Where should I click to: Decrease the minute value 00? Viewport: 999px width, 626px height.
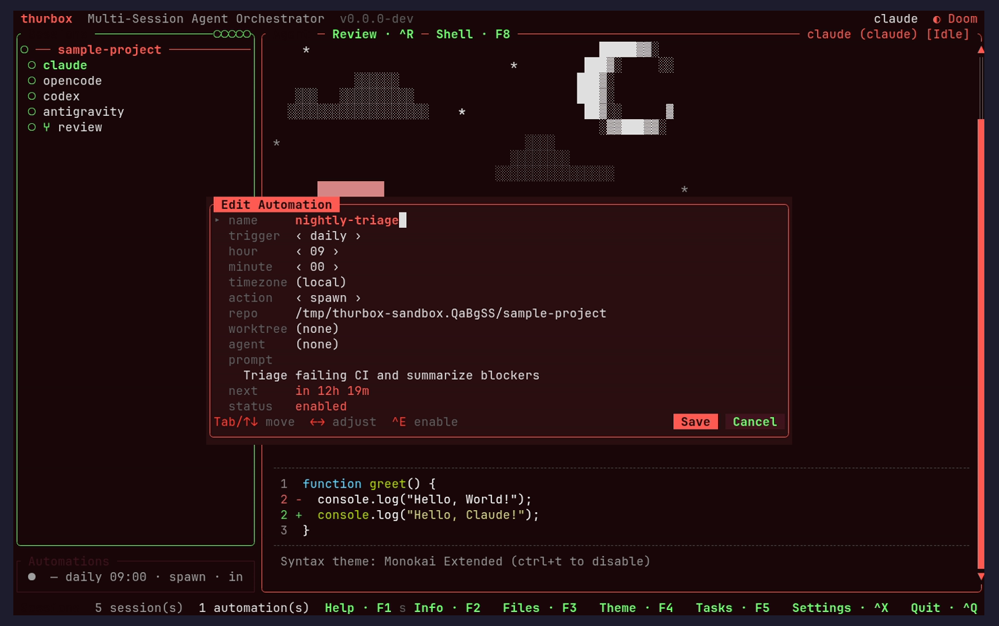[x=298, y=267]
